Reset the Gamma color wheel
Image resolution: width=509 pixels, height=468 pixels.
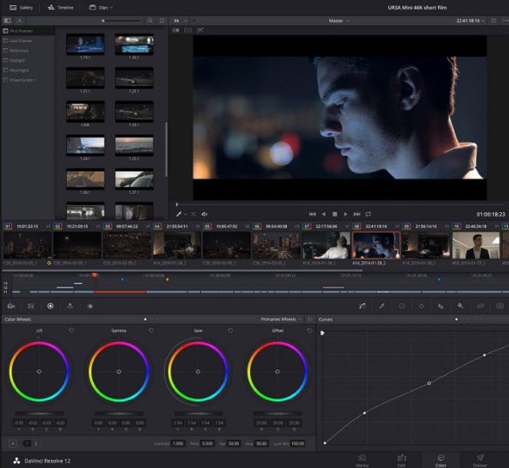click(151, 330)
